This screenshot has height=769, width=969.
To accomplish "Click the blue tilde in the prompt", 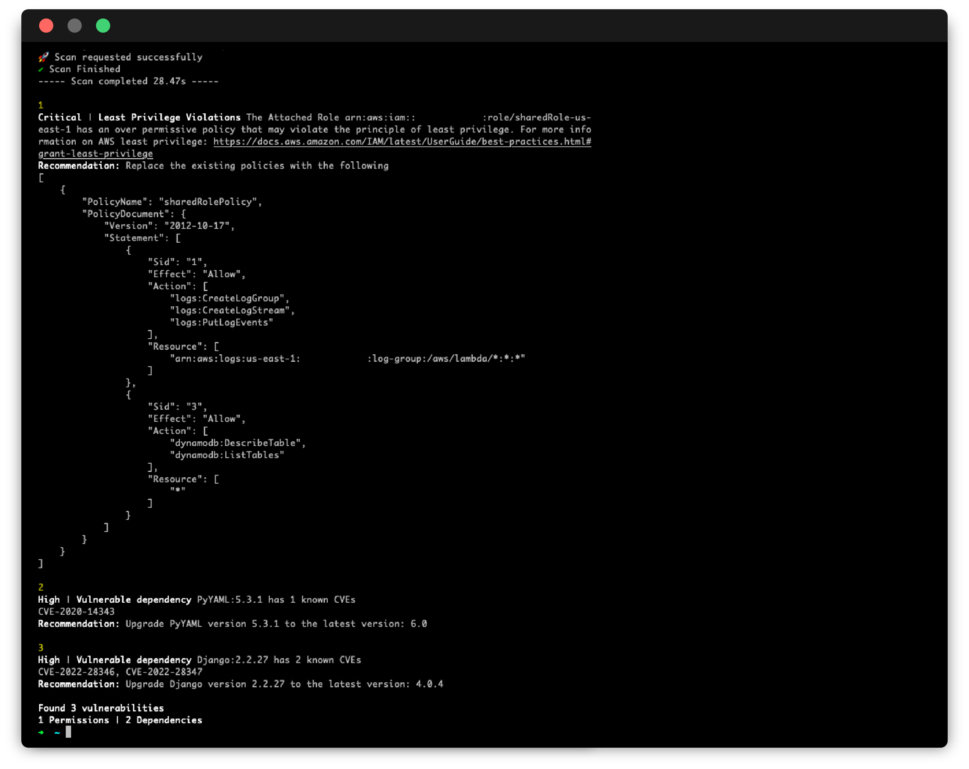I will click(x=57, y=733).
